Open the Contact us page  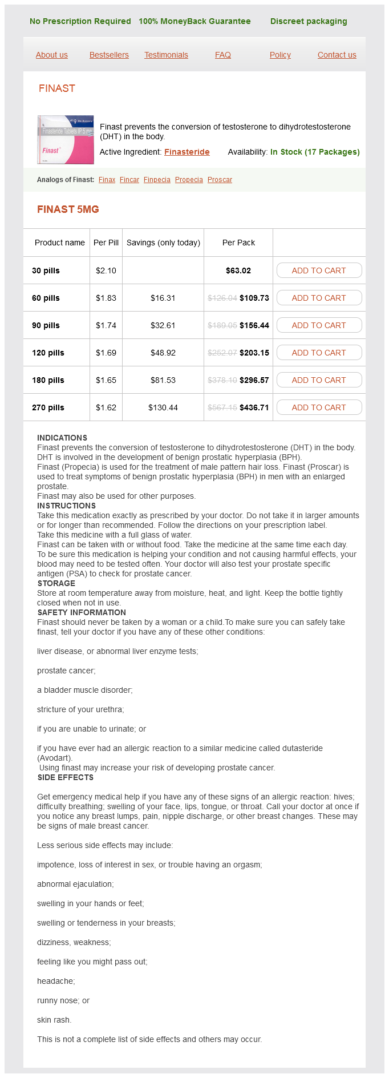337,55
